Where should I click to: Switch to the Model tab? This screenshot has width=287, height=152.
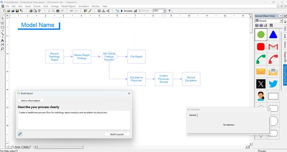tap(17, 147)
